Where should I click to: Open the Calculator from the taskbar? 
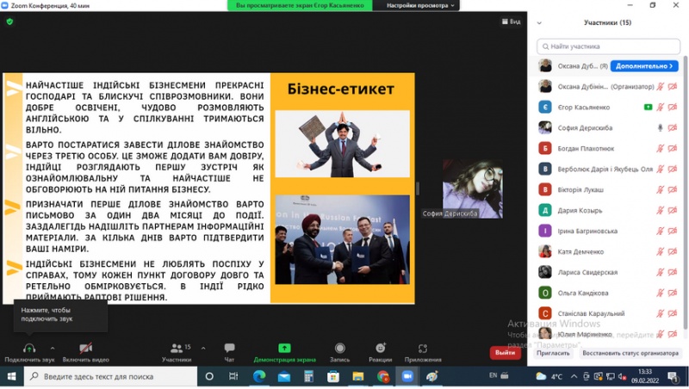308,376
